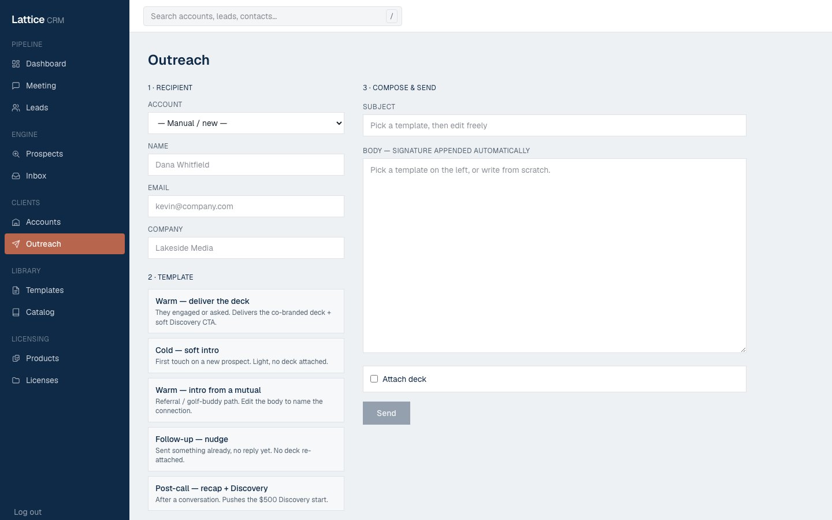Viewport: 832px width, 520px height.
Task: Open the Catalog page
Action: (65, 312)
